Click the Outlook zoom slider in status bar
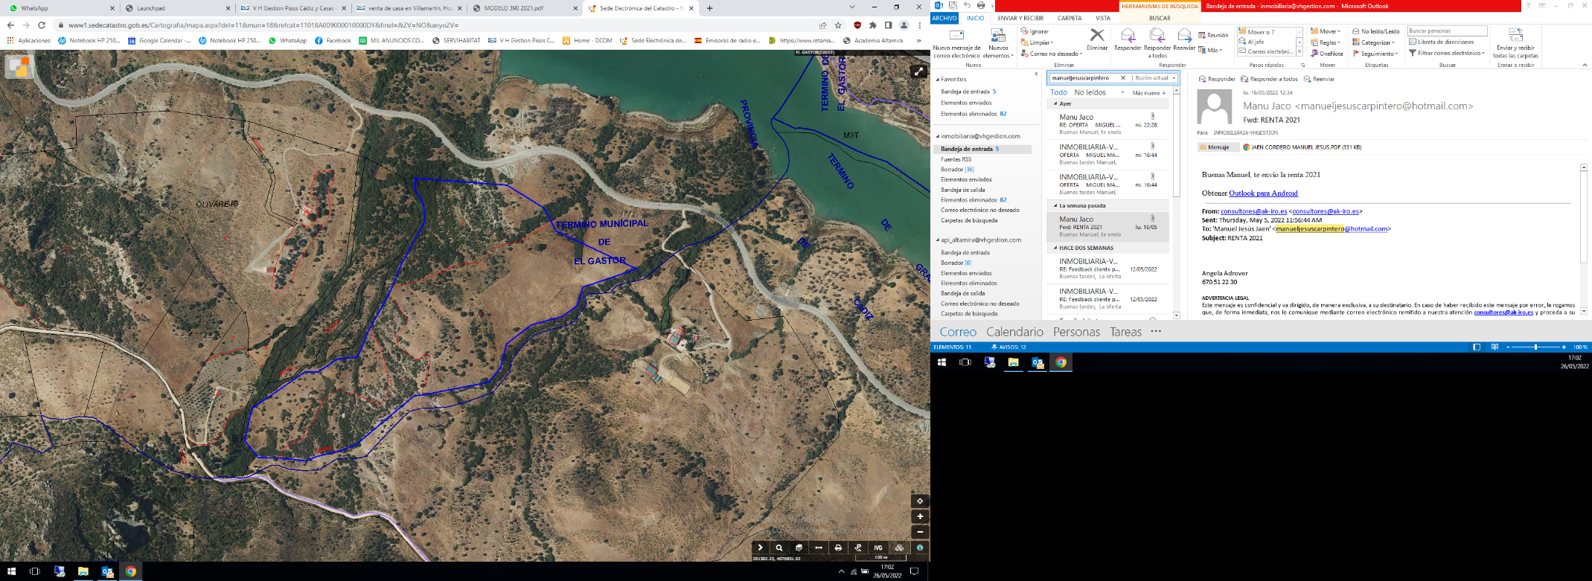1592x581 pixels. [1535, 347]
